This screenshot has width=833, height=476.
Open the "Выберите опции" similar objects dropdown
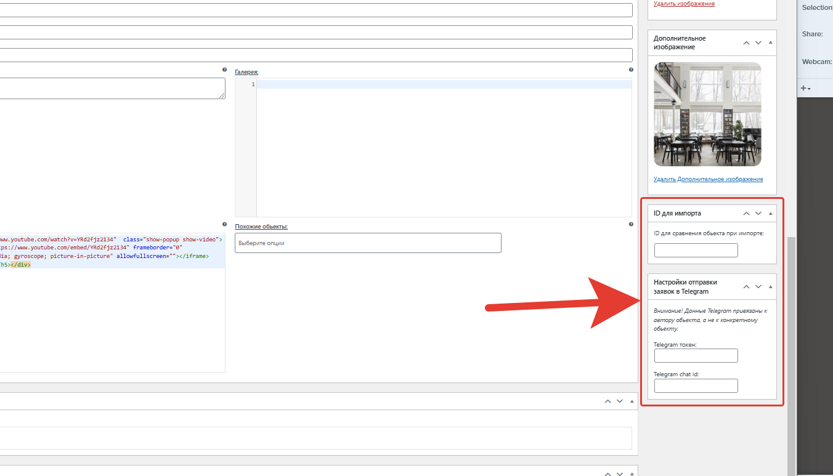click(x=368, y=243)
